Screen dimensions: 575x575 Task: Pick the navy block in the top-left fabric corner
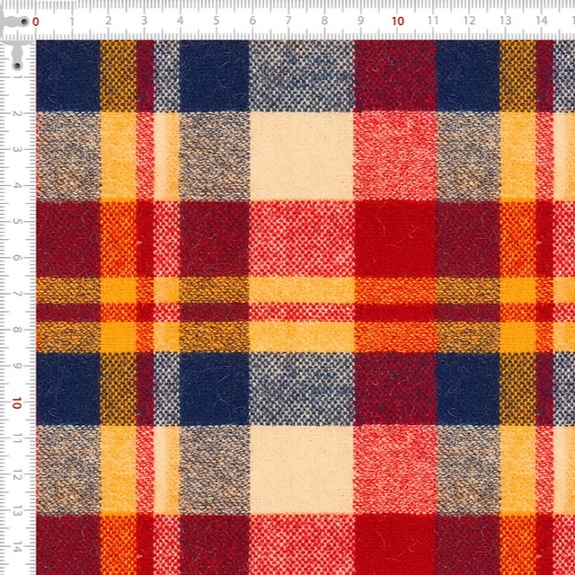click(67, 75)
